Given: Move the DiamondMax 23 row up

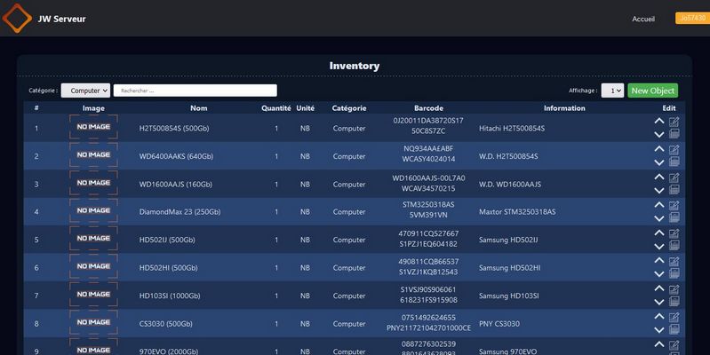Looking at the screenshot, I should pos(658,205).
